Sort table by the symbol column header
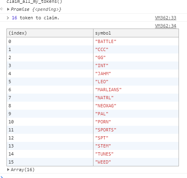The image size is (187, 178). (x=136, y=33)
